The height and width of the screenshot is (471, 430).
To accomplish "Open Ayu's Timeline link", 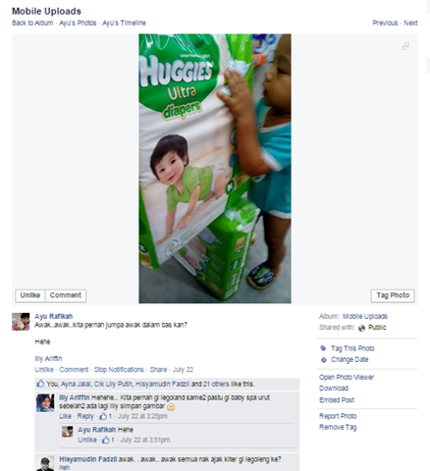I will click(x=124, y=23).
